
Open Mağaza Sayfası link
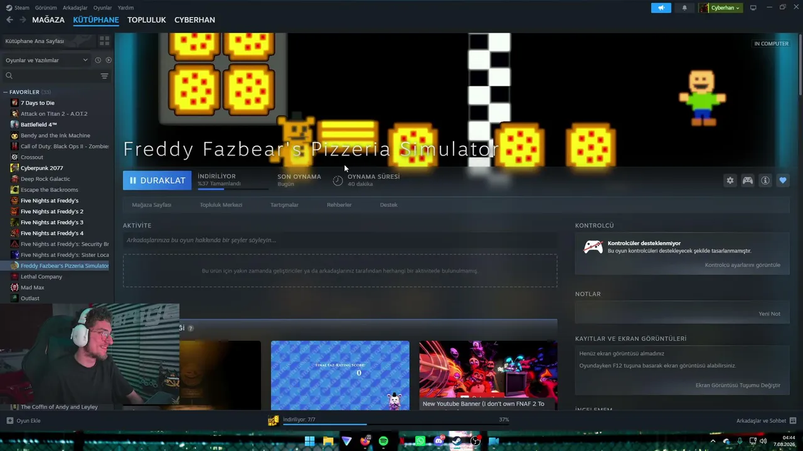click(x=152, y=205)
